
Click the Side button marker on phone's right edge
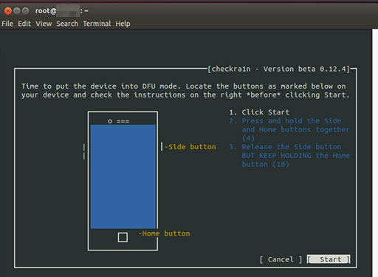[162, 146]
